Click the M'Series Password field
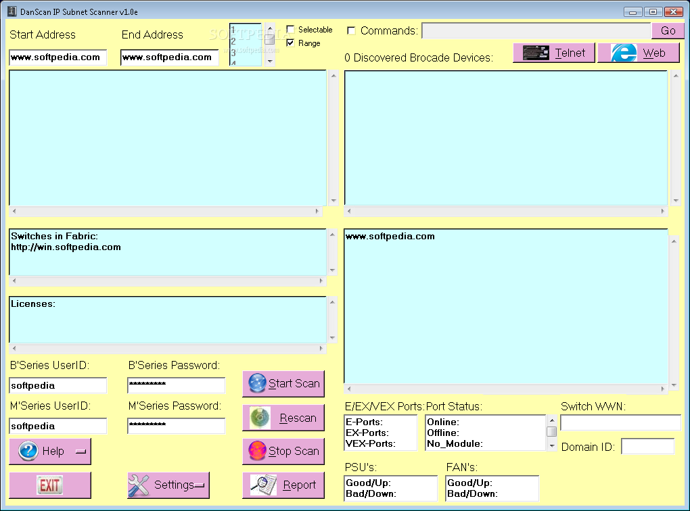The height and width of the screenshot is (511, 690). pyautogui.click(x=176, y=426)
